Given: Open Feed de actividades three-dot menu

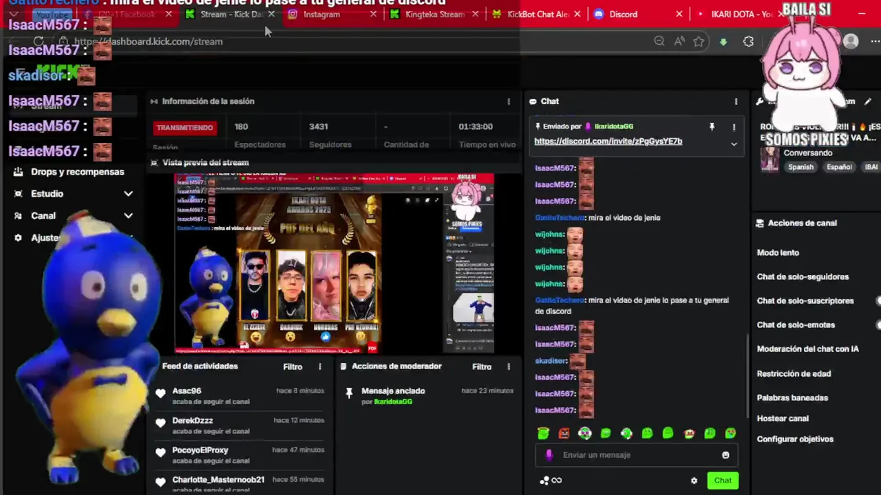Looking at the screenshot, I should pyautogui.click(x=319, y=366).
